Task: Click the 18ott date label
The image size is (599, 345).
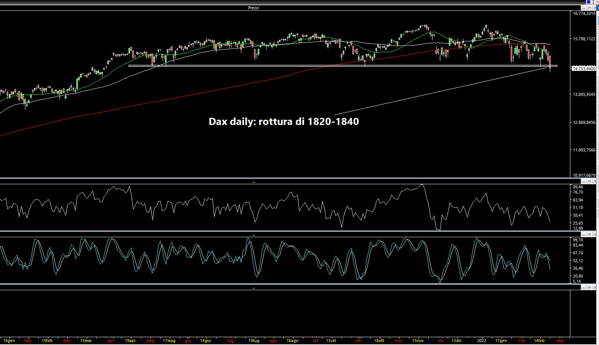Action: pos(379,341)
